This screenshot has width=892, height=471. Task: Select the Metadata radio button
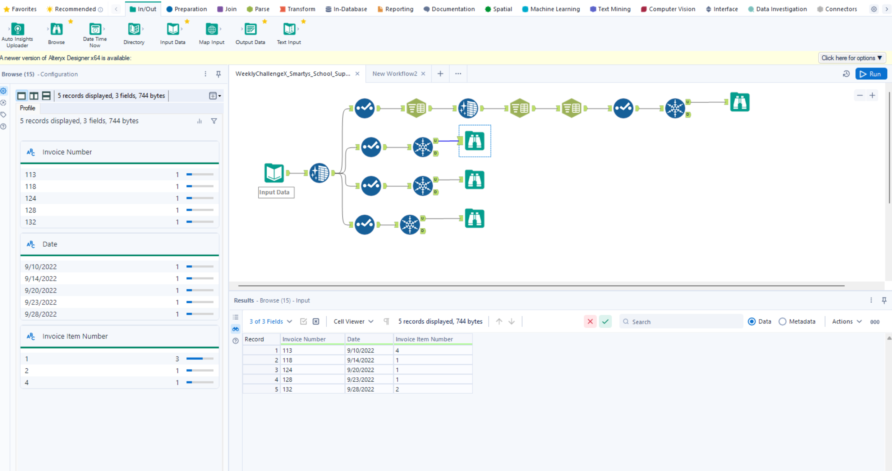click(782, 321)
